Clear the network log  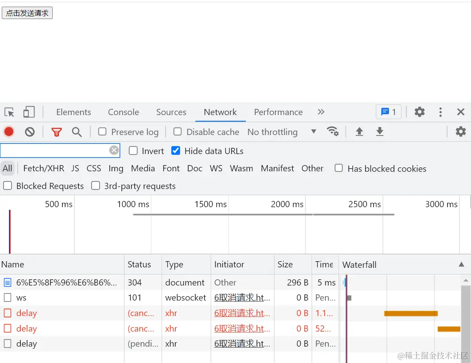point(30,131)
